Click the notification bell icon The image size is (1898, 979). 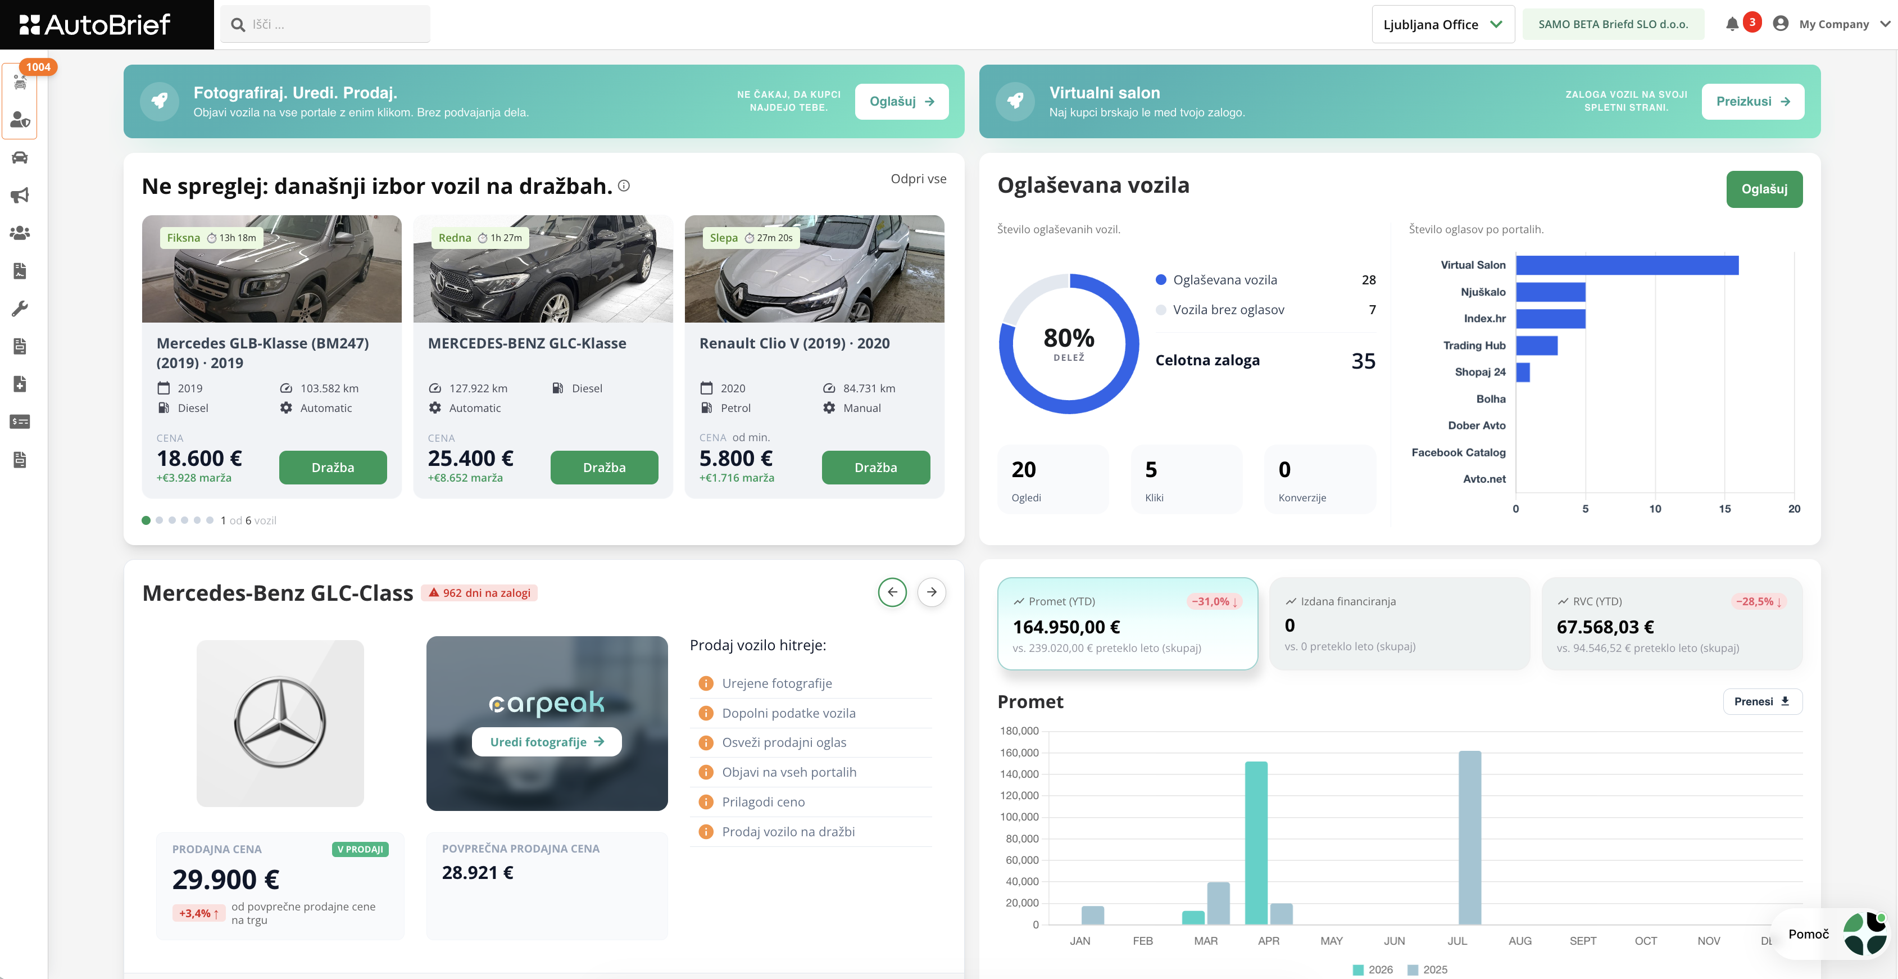pos(1732,24)
